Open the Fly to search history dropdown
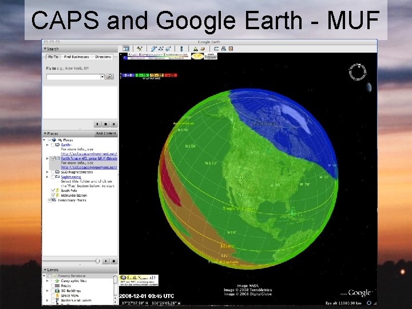412x309 pixels. coord(102,77)
